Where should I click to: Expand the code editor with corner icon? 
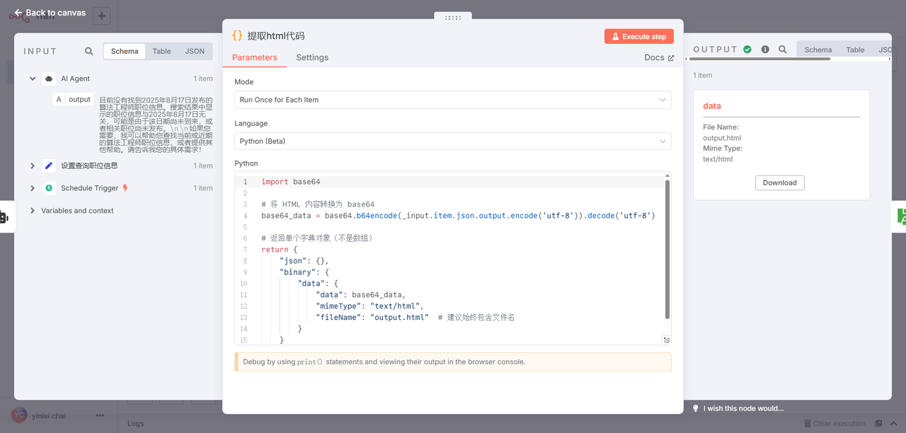coord(666,340)
